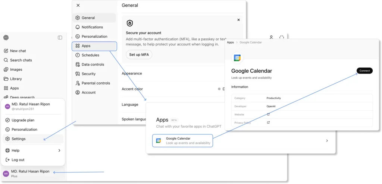Open the Website external link icon
This screenshot has height=184, width=382.
click(268, 114)
